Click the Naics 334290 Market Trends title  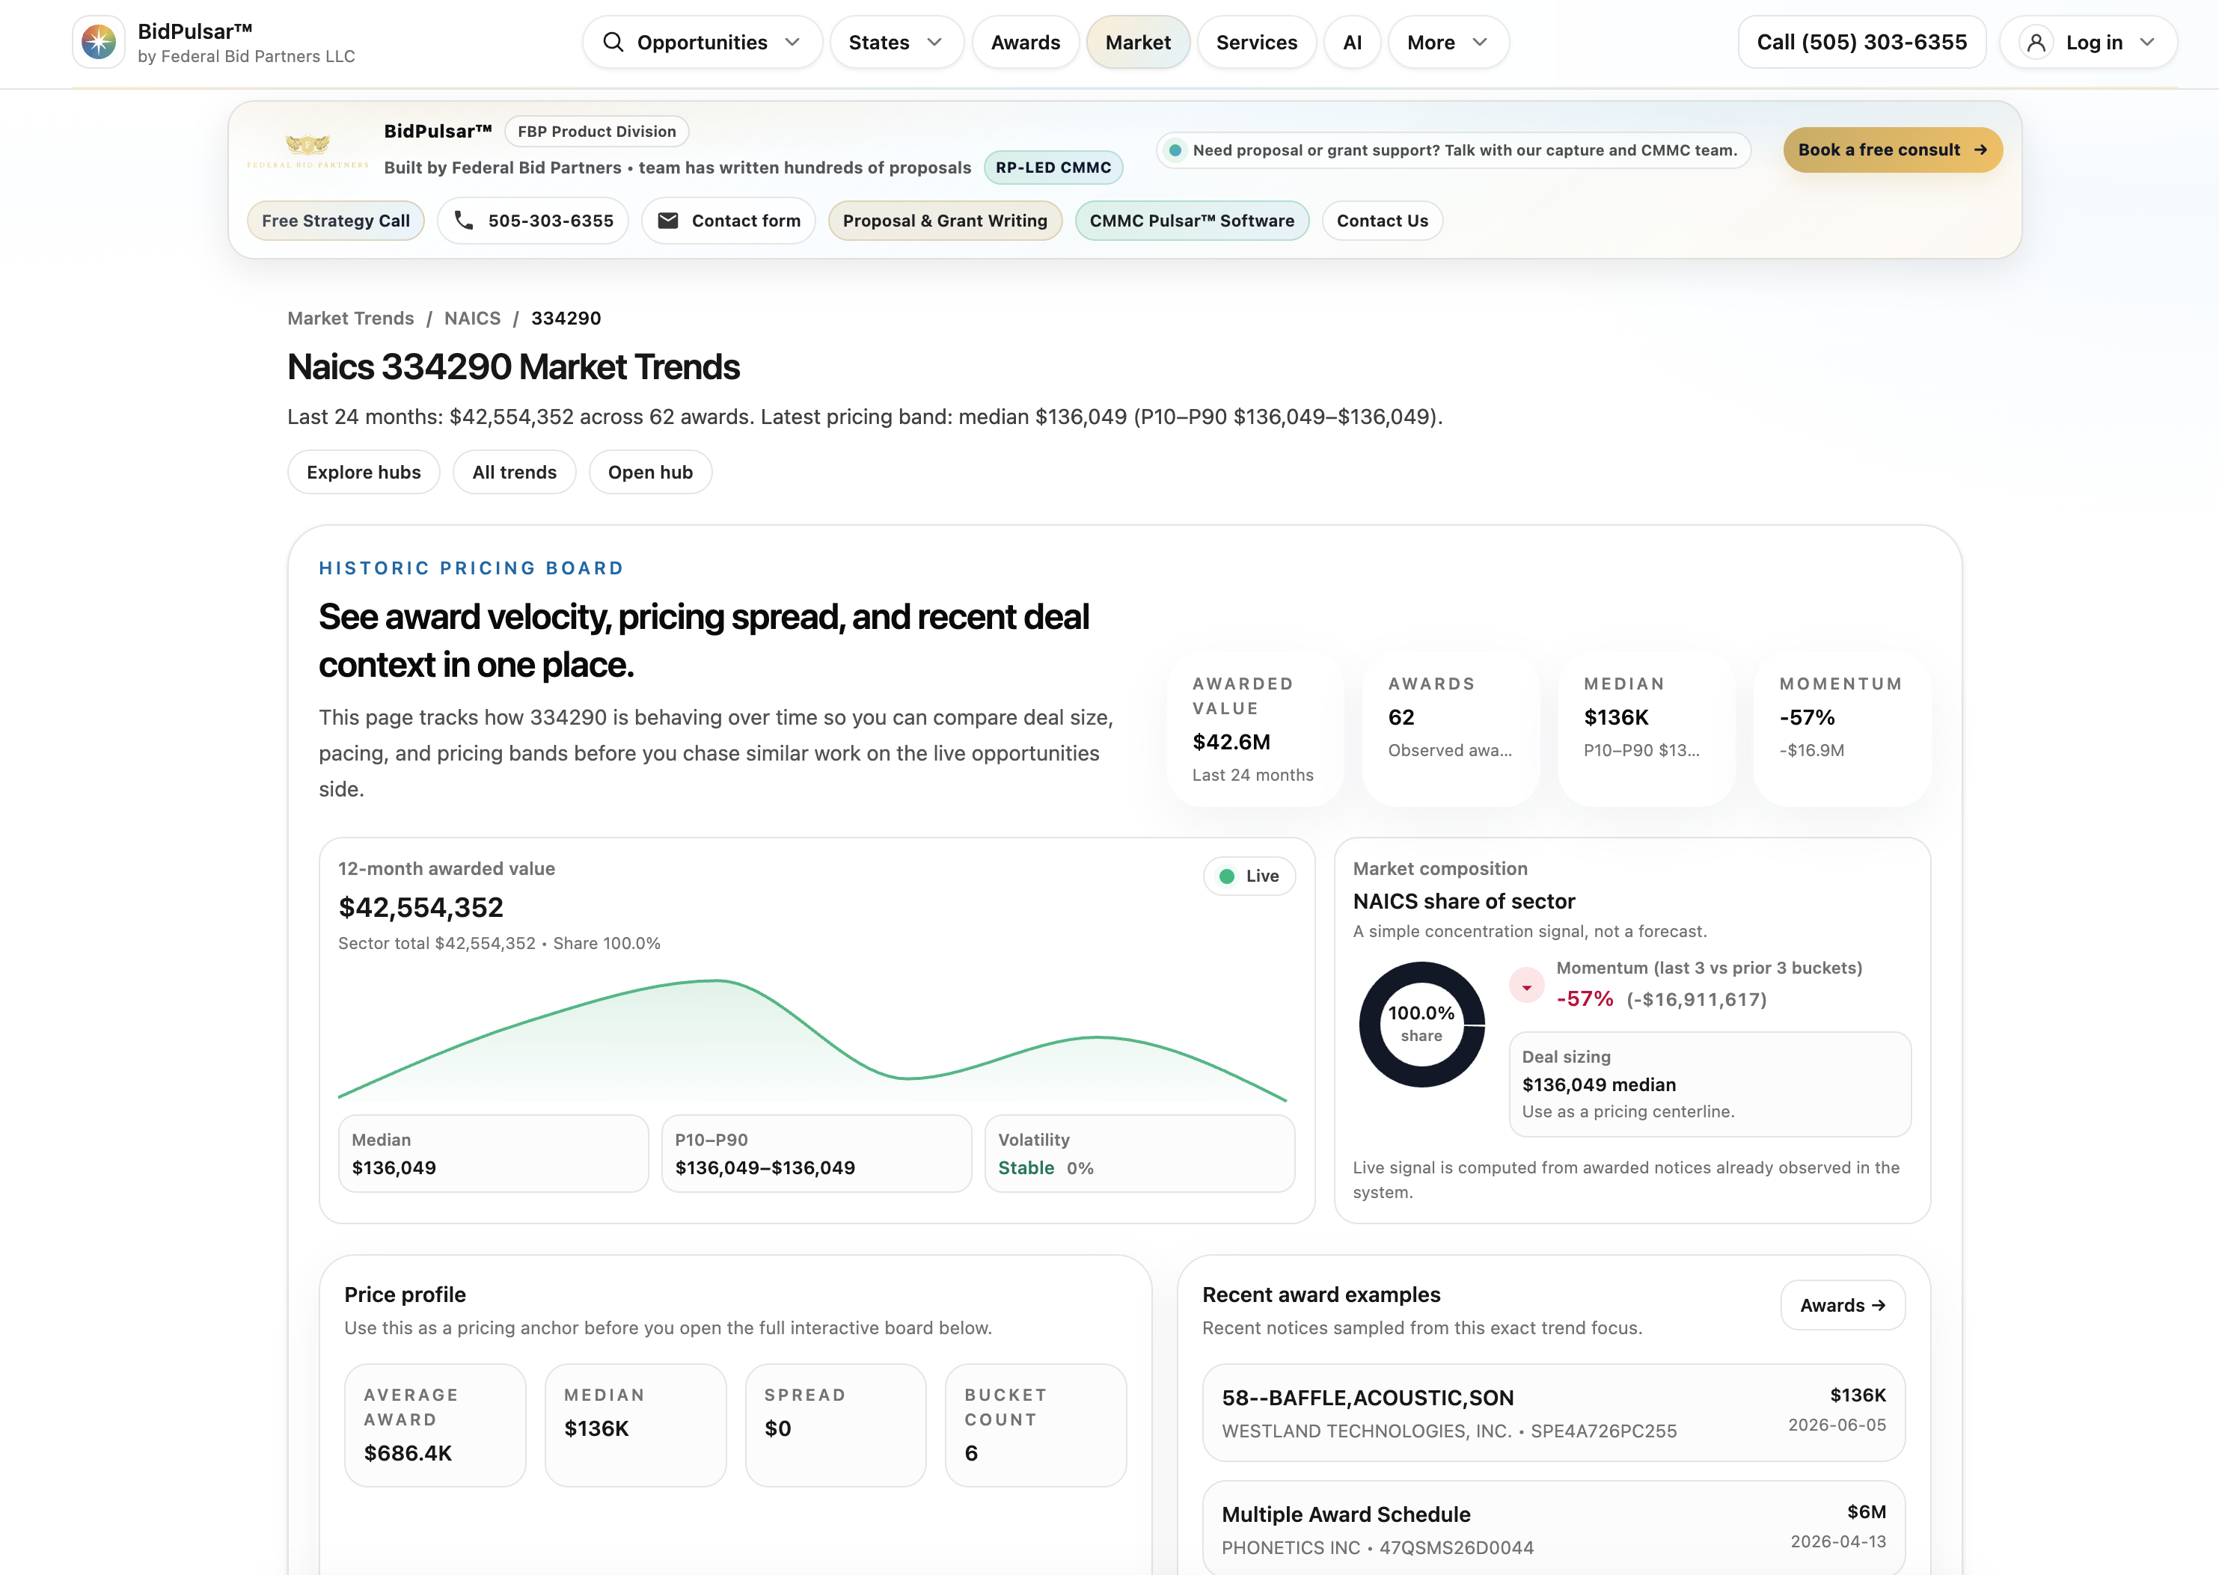[513, 366]
